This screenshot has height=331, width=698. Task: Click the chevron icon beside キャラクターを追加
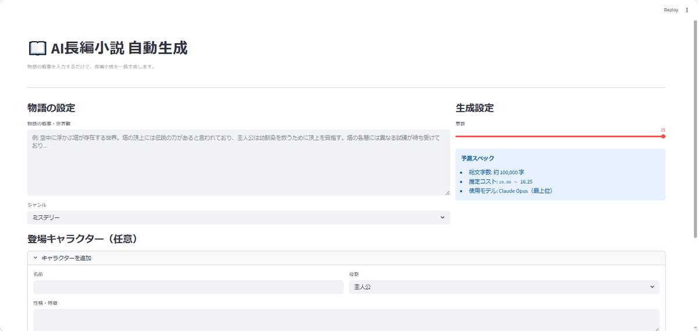click(x=35, y=258)
